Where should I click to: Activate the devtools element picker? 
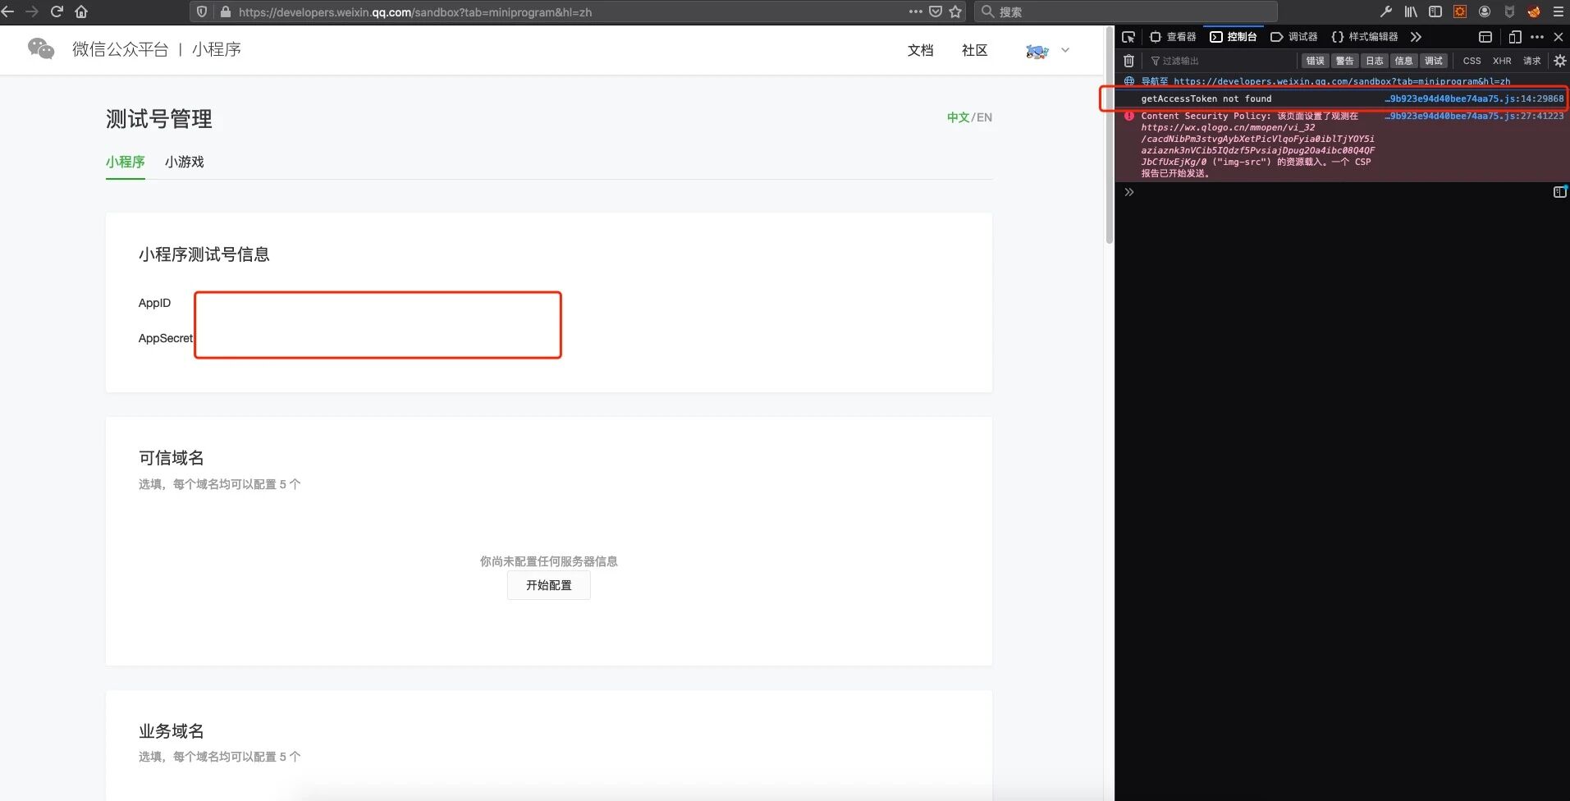[1128, 37]
